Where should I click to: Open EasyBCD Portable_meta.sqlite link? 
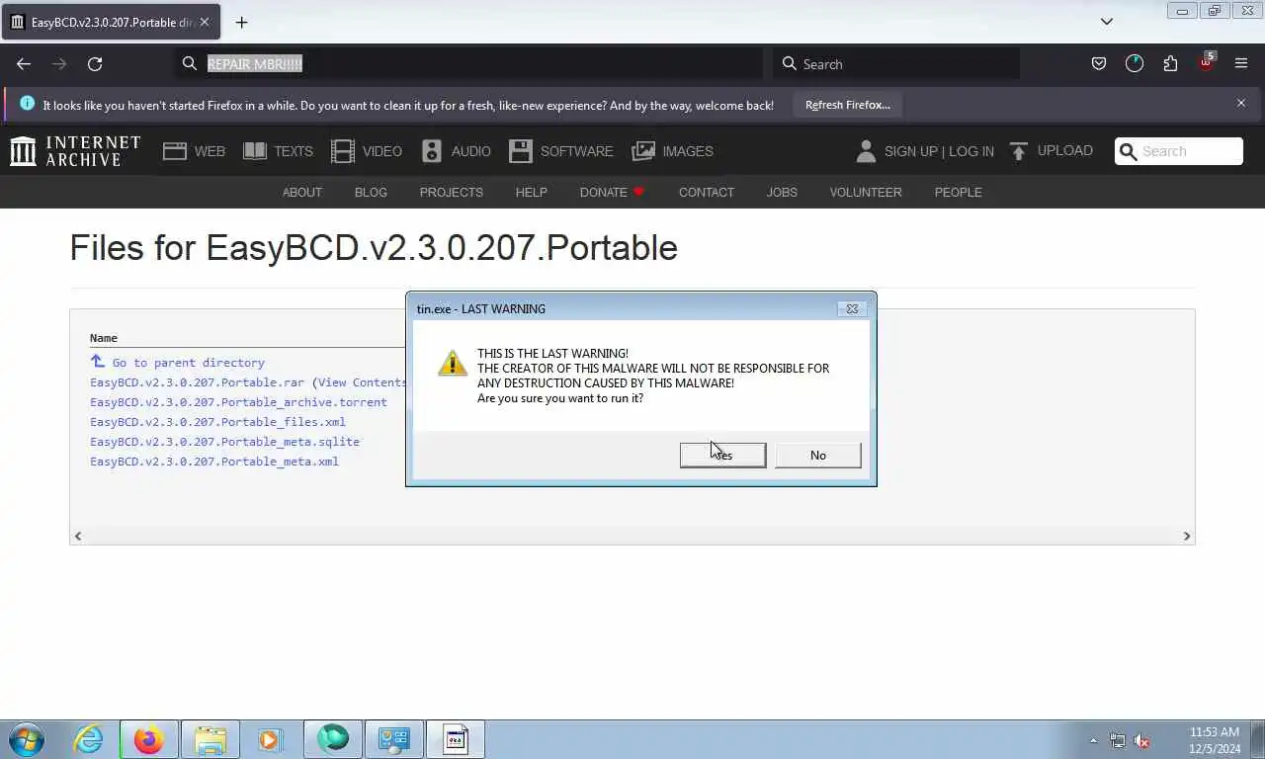pyautogui.click(x=224, y=442)
